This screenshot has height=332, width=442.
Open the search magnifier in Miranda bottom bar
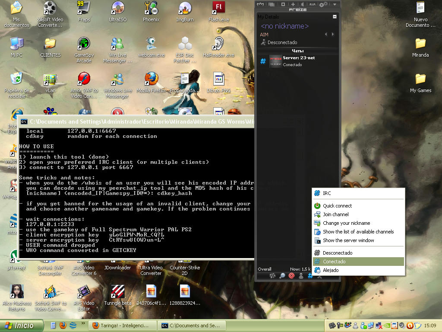click(282, 276)
